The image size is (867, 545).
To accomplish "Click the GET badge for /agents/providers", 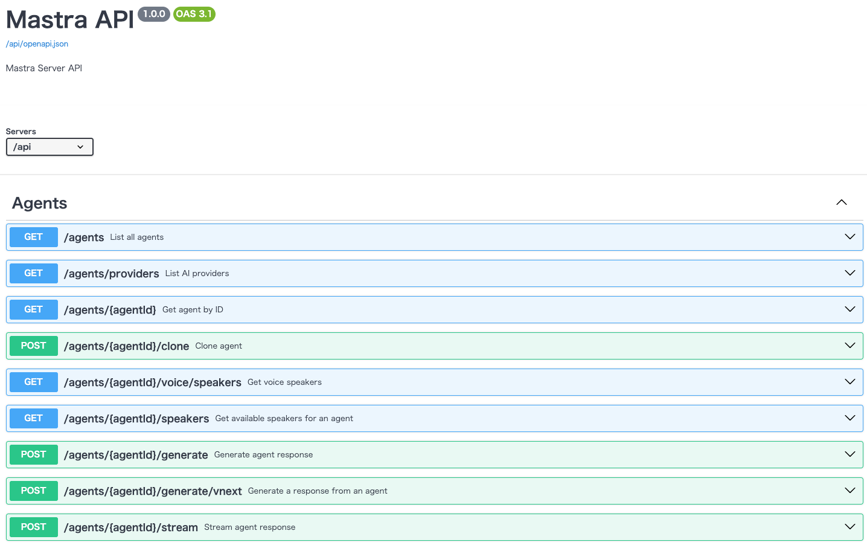I will pyautogui.click(x=34, y=273).
